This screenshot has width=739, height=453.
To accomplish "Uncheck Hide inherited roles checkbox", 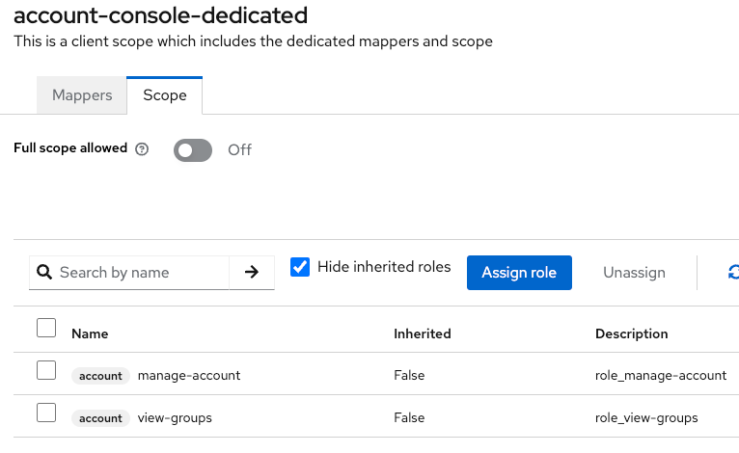I will pyautogui.click(x=300, y=267).
